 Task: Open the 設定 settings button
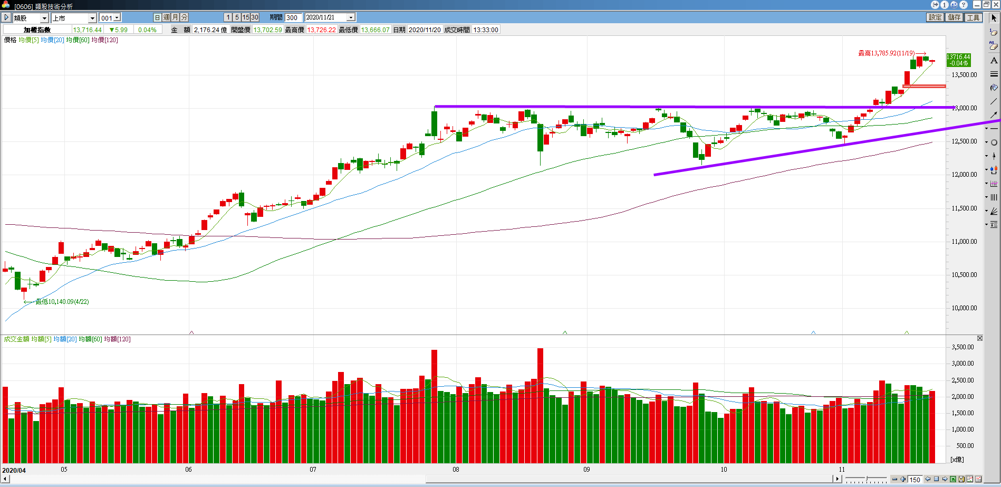coord(935,17)
